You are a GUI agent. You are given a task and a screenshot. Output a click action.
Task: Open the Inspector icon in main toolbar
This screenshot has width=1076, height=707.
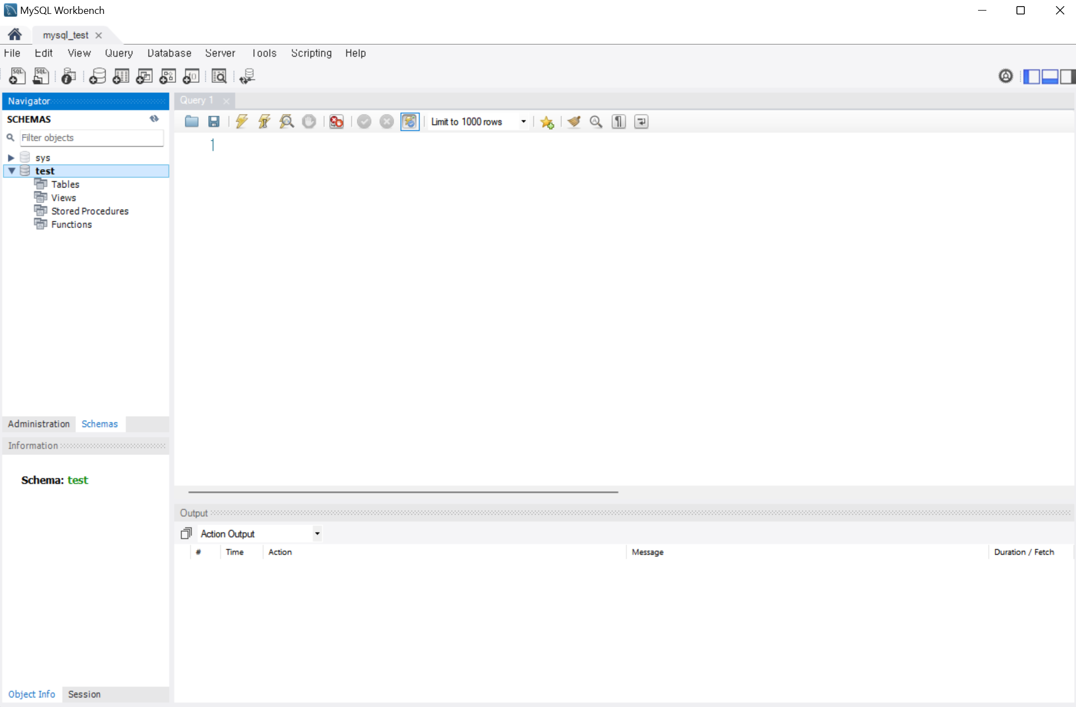pyautogui.click(x=68, y=76)
